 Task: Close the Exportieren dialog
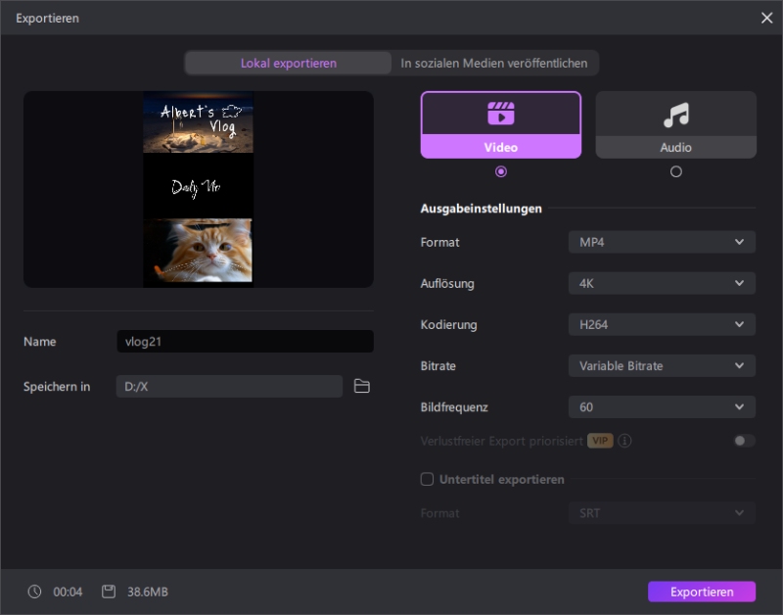pos(766,18)
